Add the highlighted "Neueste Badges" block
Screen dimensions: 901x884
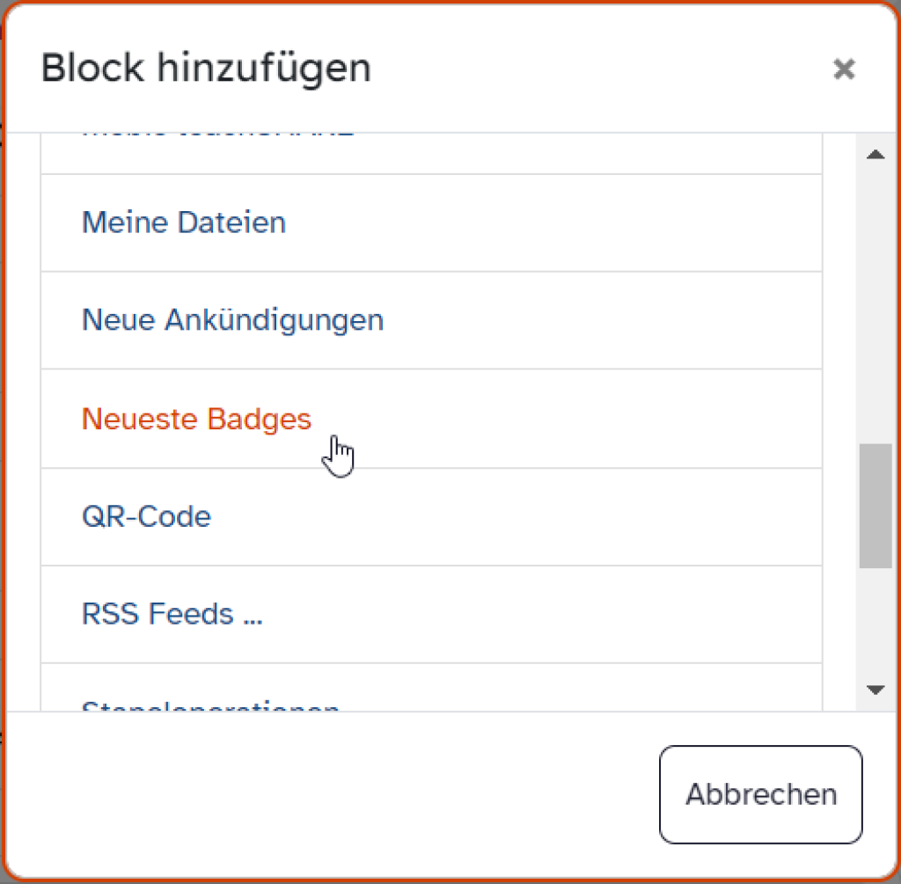[196, 419]
